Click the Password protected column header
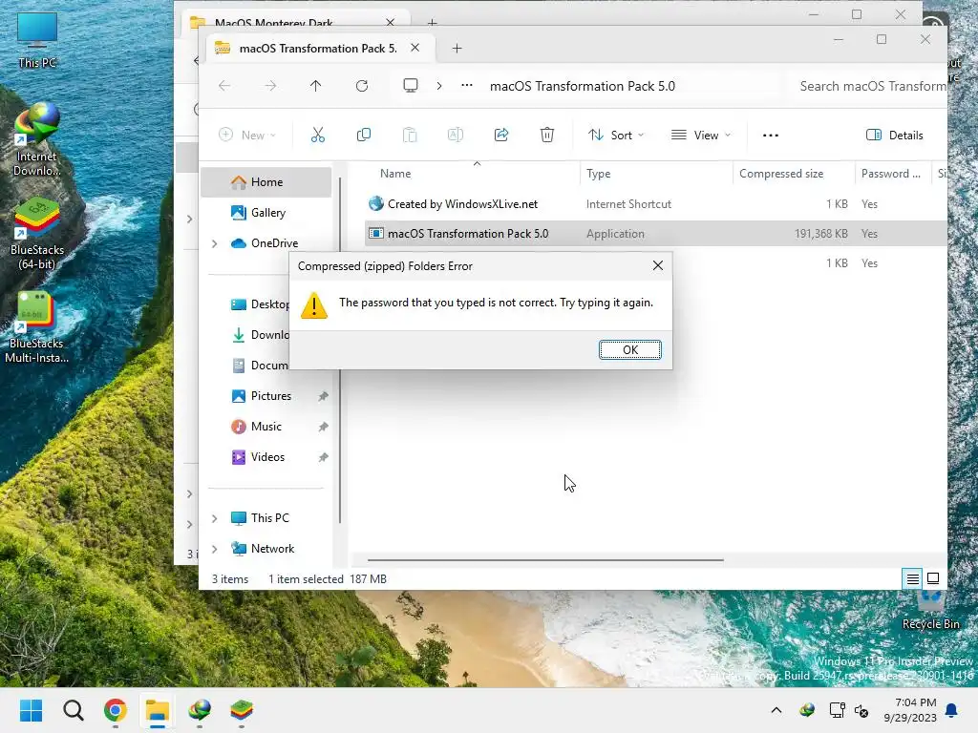This screenshot has width=978, height=733. click(892, 174)
